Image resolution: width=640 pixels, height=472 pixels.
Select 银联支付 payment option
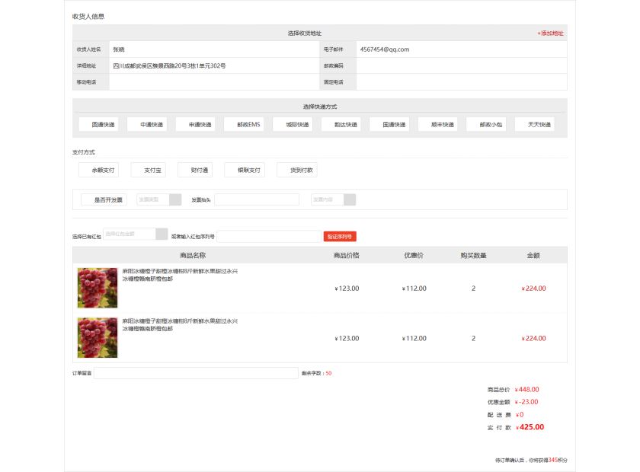245,170
